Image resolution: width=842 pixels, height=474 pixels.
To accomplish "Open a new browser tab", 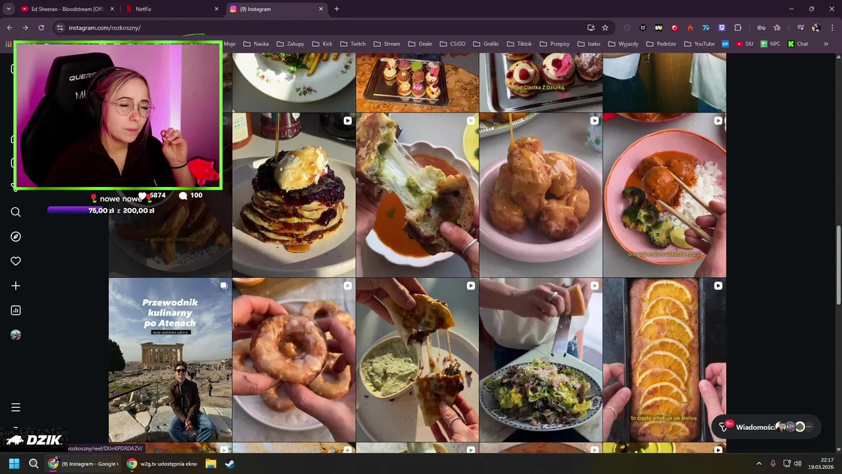I will [337, 9].
